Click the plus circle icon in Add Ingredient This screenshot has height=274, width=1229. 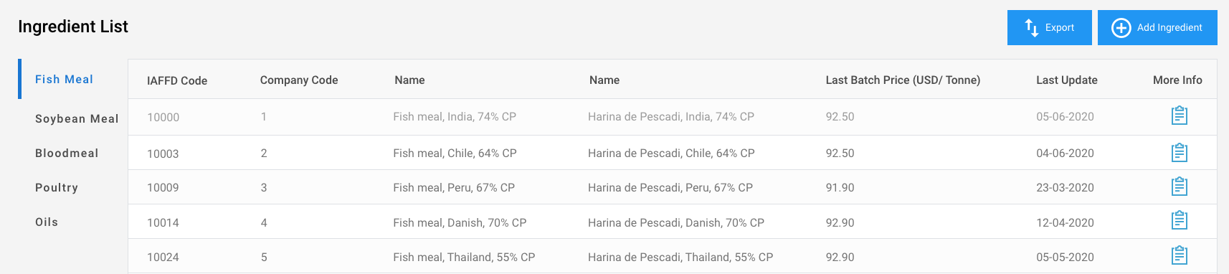click(x=1121, y=27)
